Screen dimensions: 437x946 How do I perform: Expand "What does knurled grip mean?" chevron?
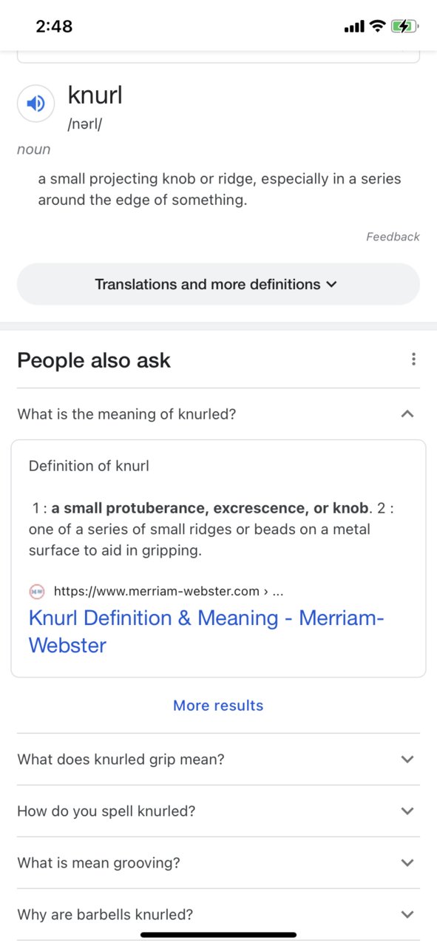407,759
